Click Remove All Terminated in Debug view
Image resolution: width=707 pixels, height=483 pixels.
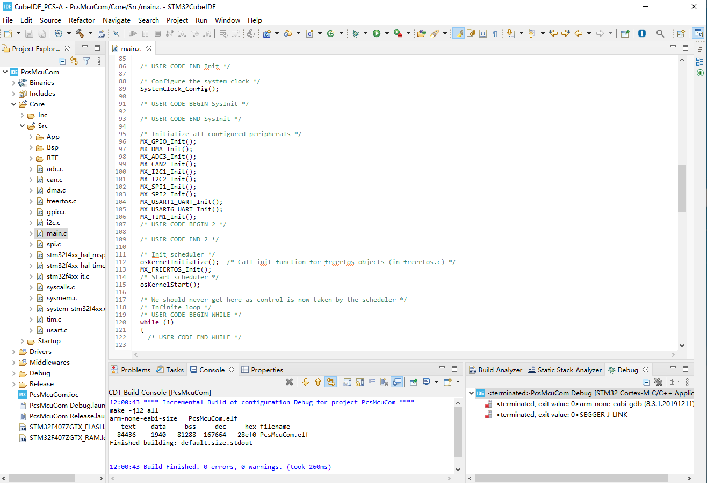(x=658, y=382)
